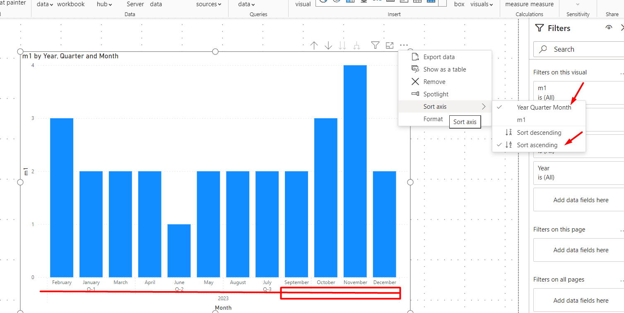This screenshot has width=624, height=313.
Task: Click the October axis label
Action: 326,282
